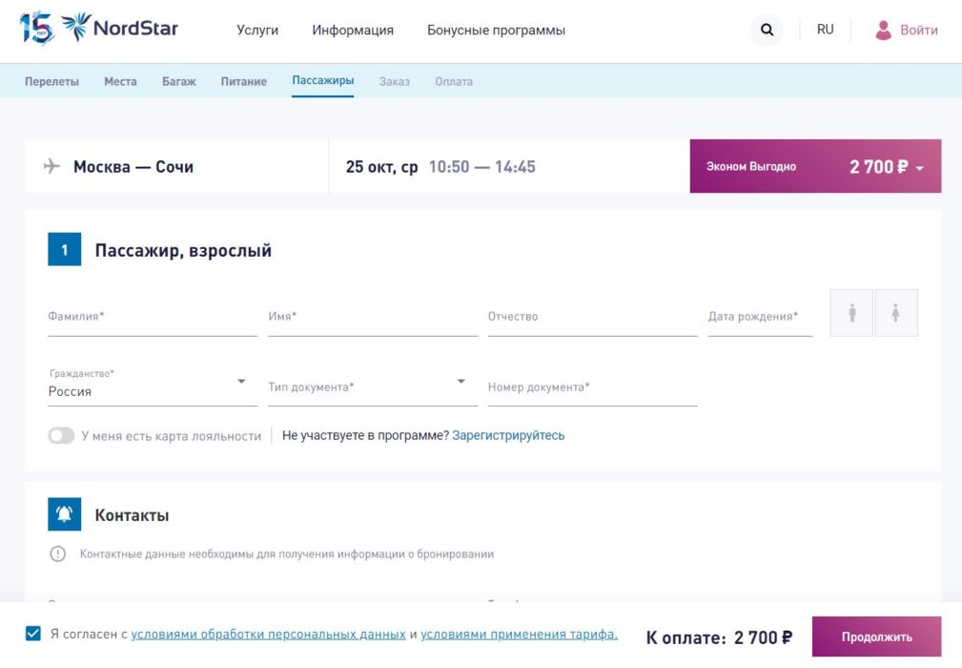Click the Контакты bell icon
This screenshot has width=962, height=668.
tap(65, 514)
